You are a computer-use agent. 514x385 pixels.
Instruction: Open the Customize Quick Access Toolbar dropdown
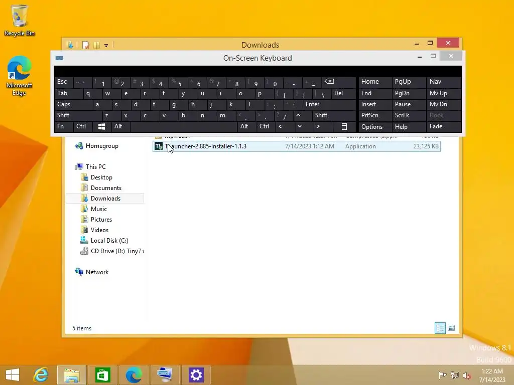(106, 45)
